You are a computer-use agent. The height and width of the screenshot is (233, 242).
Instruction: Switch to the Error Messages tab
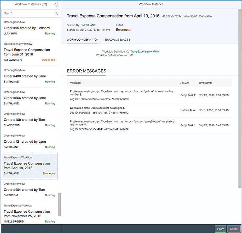[117, 40]
